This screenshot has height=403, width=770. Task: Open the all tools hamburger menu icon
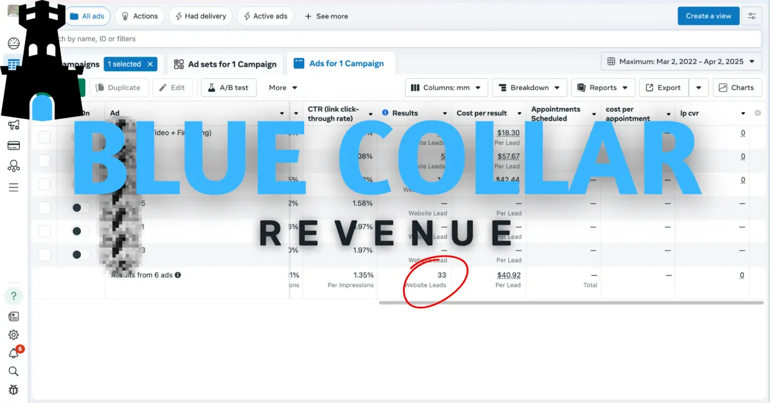[x=13, y=187]
